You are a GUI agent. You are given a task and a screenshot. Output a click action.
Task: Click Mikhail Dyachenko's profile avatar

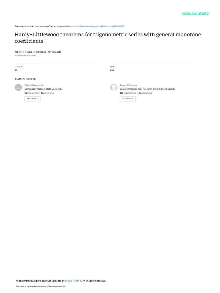pos(18,88)
